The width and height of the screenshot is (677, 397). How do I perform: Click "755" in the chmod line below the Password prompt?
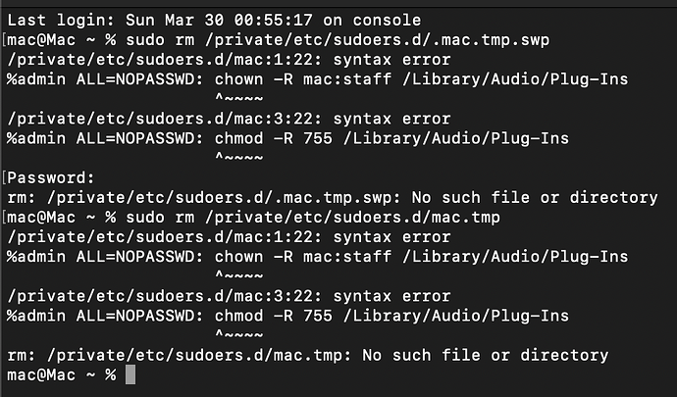tap(318, 316)
